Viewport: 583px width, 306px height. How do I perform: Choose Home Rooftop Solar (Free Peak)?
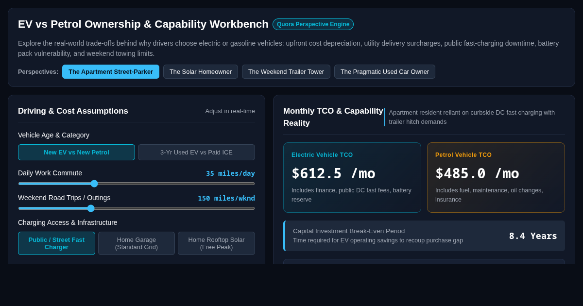pyautogui.click(x=216, y=243)
